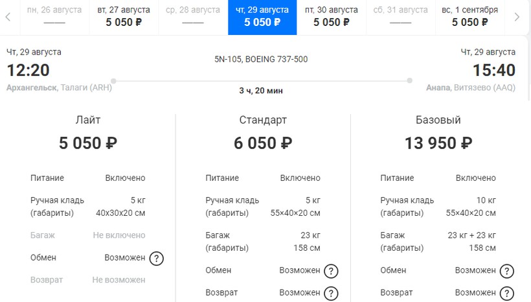The width and height of the screenshot is (531, 302).
Task: Choose the Базовый fare for 13 950 ₽
Action: click(438, 143)
